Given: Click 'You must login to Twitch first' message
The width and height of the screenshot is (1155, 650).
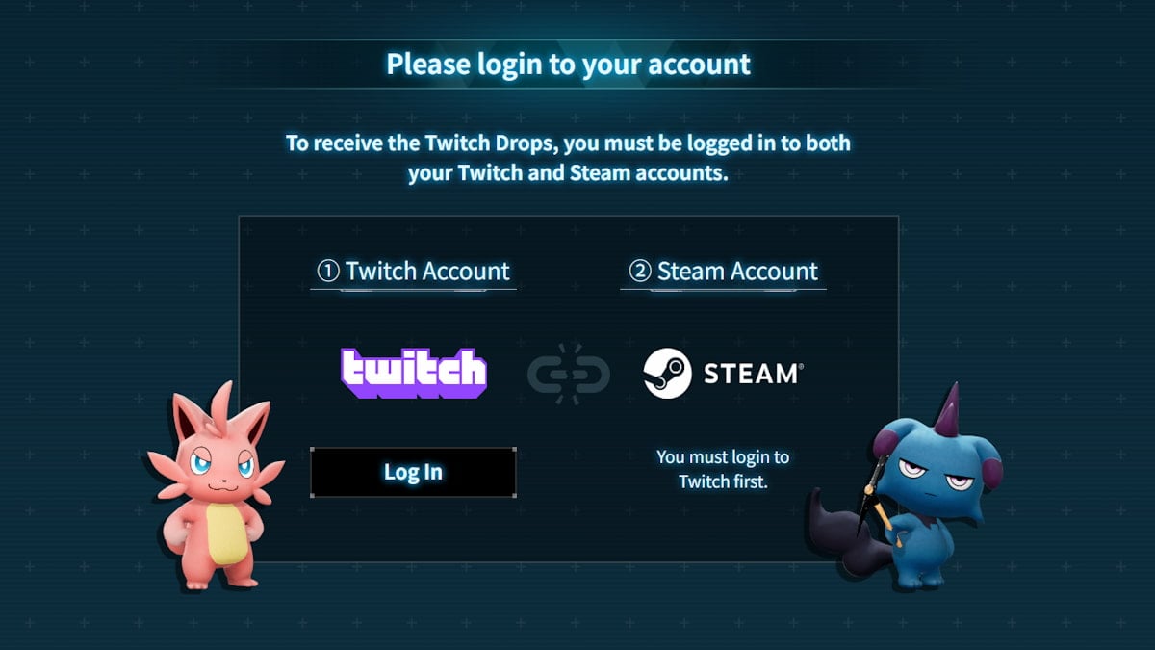Looking at the screenshot, I should (723, 469).
